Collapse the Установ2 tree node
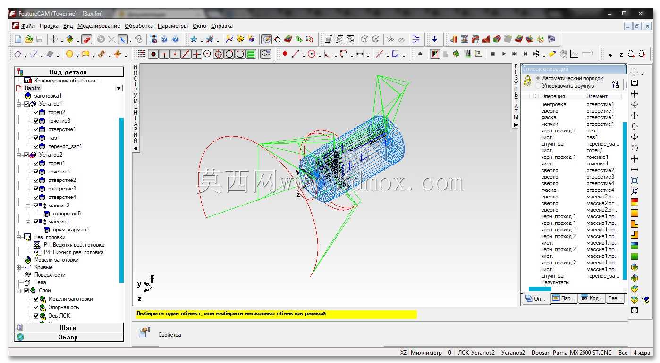 click(19, 155)
